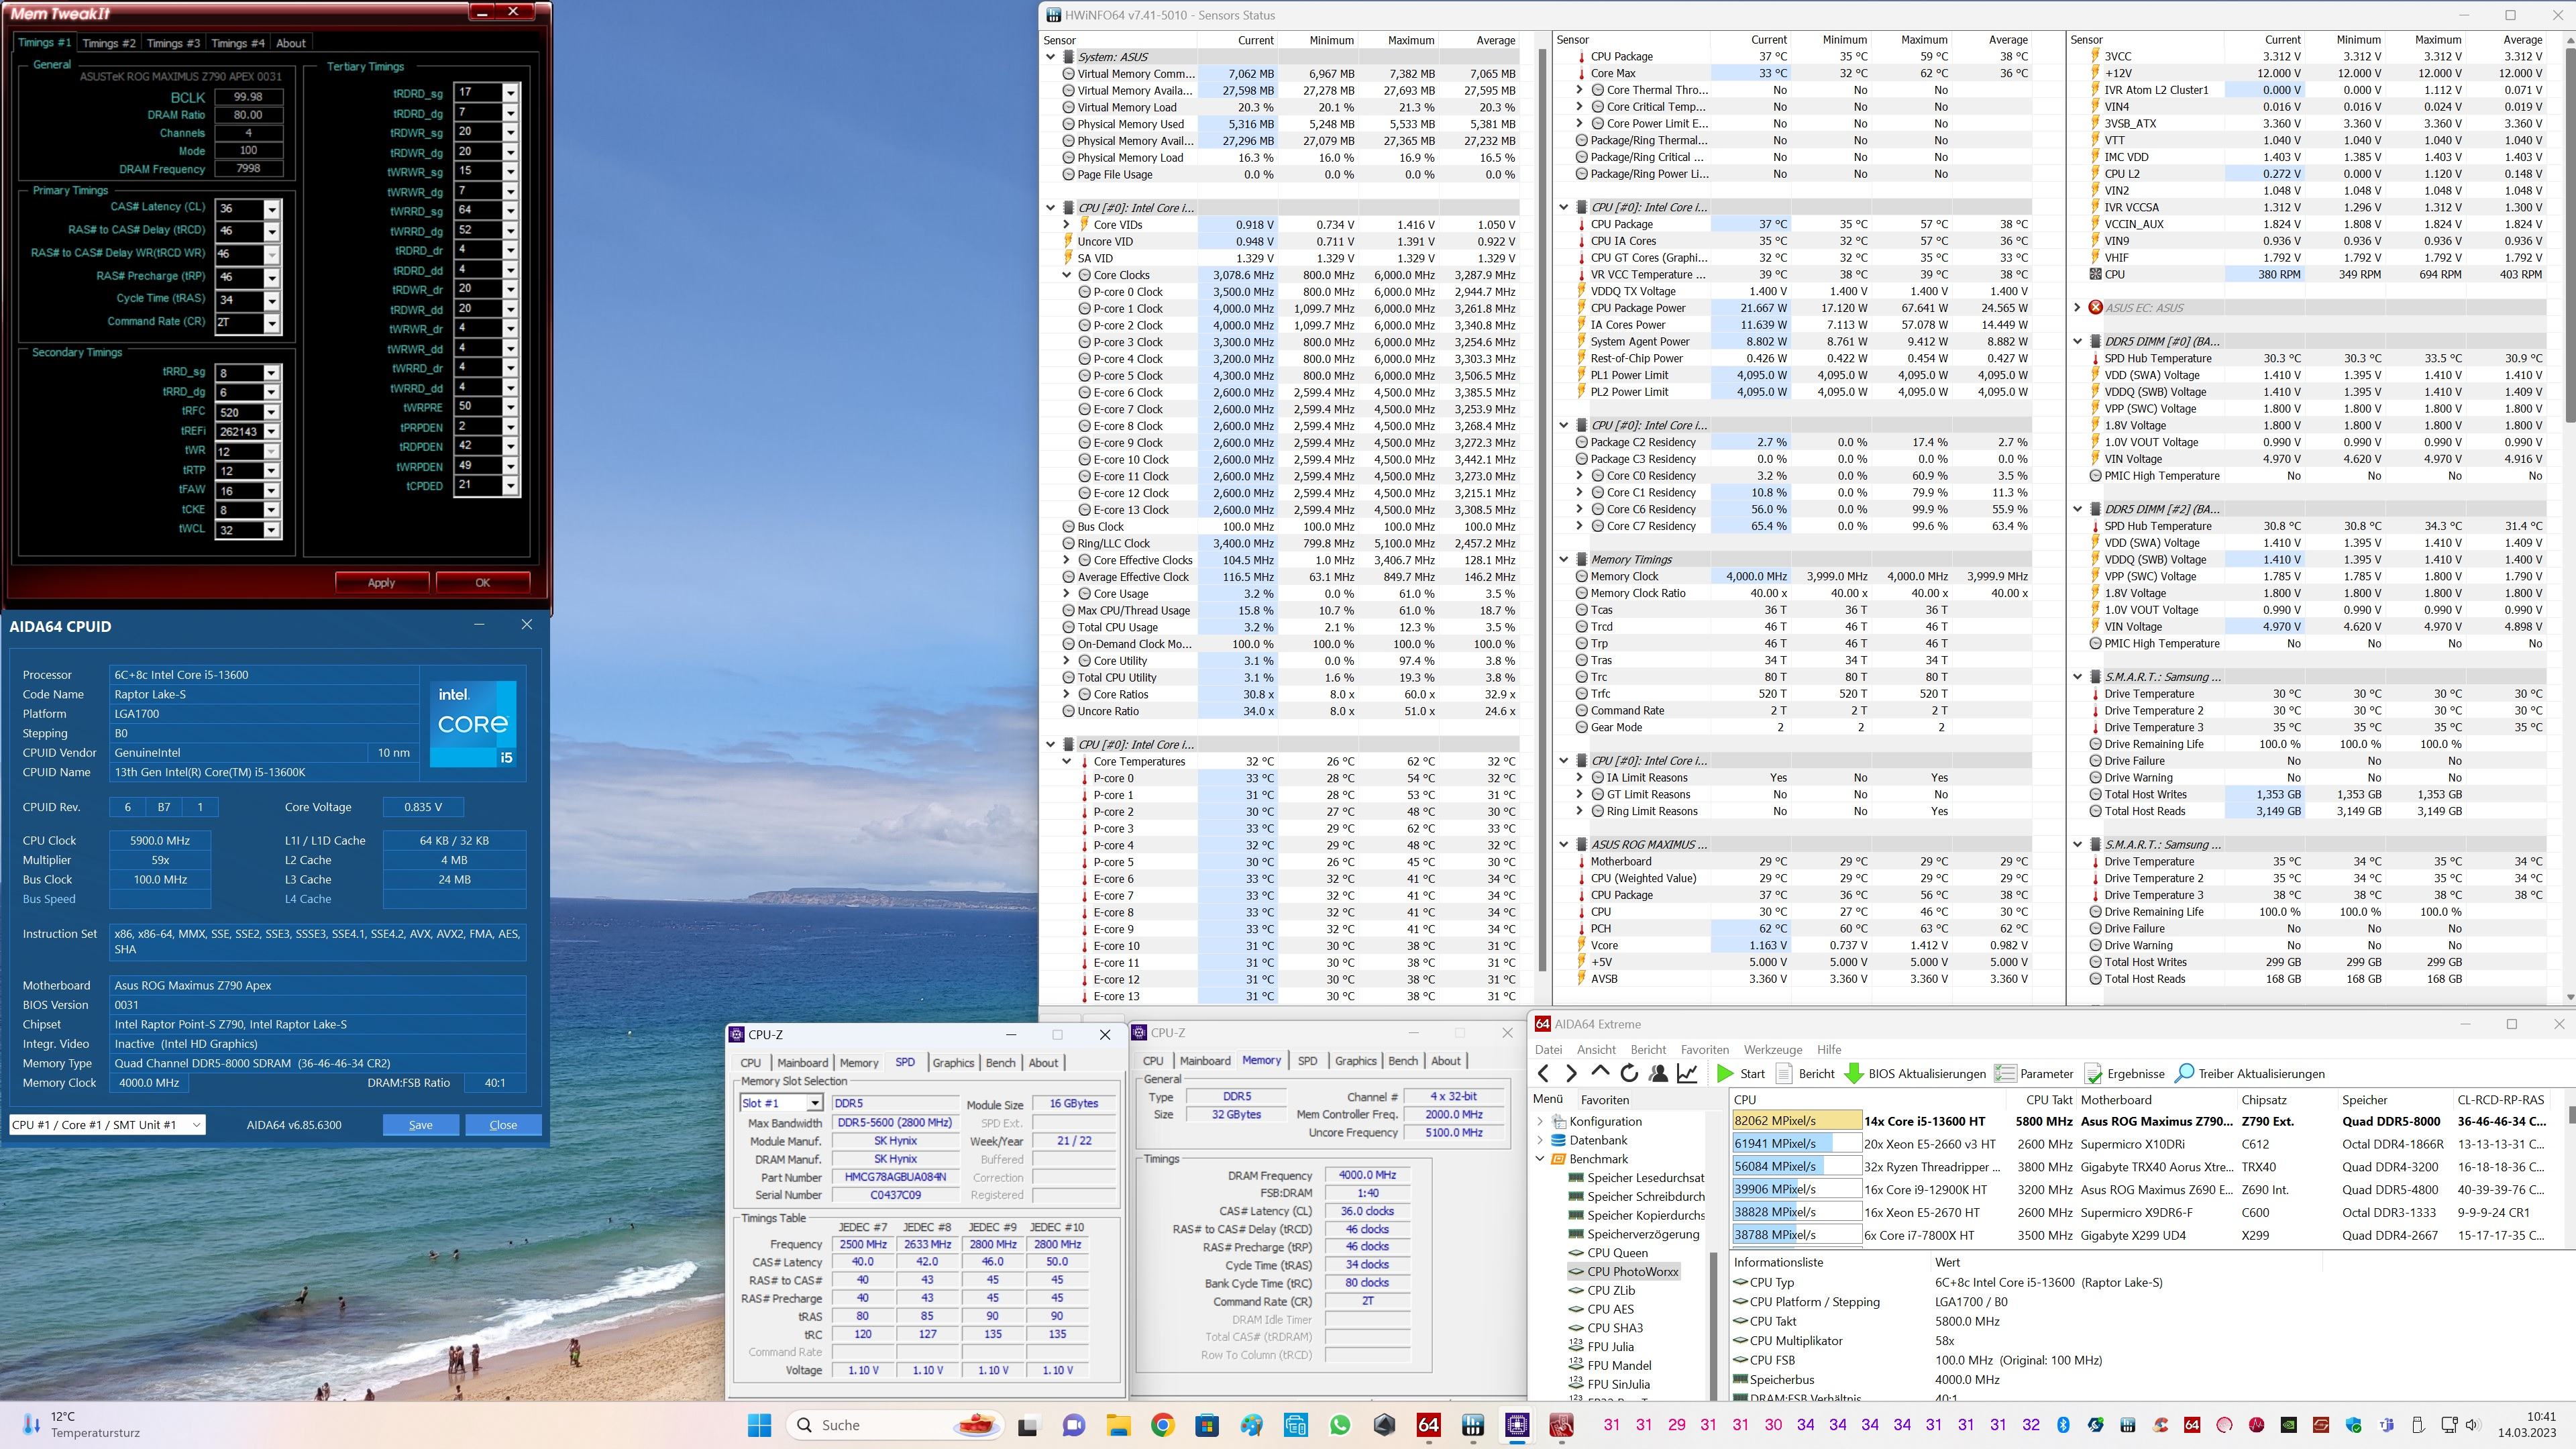This screenshot has width=2576, height=1449.
Task: Open Slot #1 dropdown in CPU-Z SPD
Action: [815, 1103]
